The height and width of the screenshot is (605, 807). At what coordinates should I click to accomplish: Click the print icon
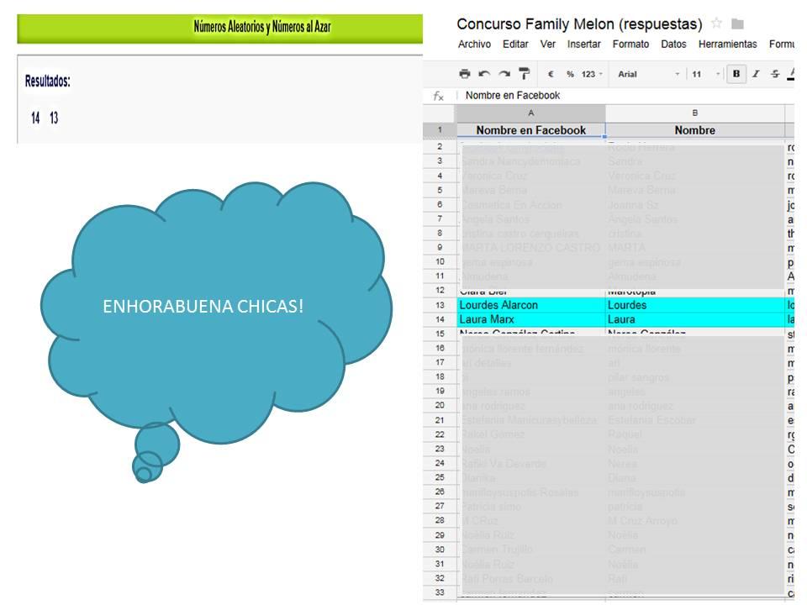point(465,74)
